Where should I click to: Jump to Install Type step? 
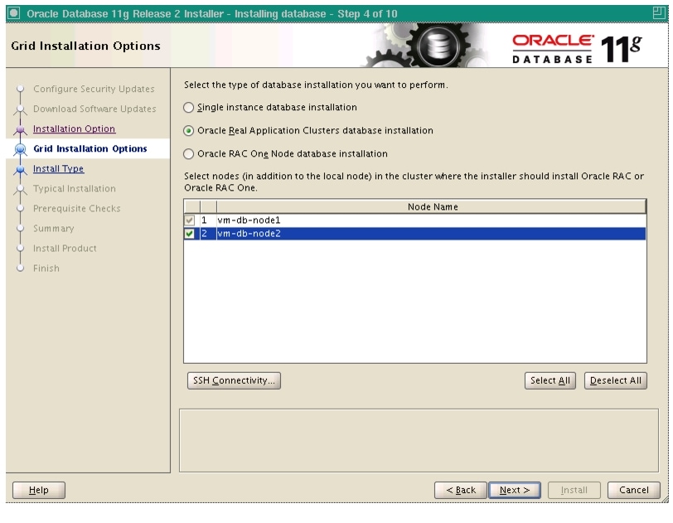[58, 169]
